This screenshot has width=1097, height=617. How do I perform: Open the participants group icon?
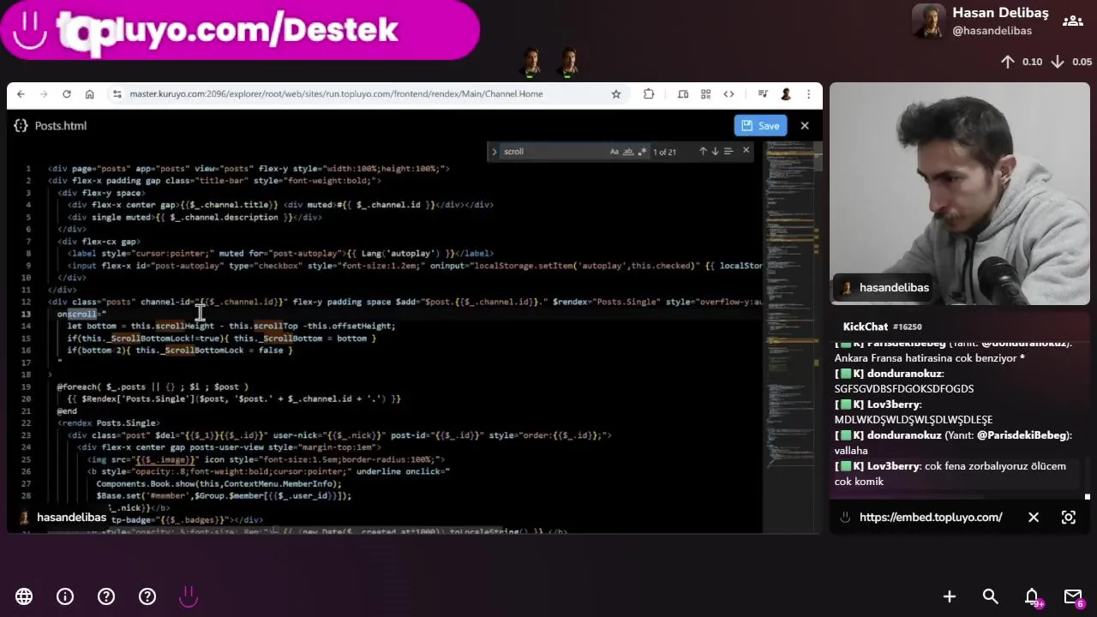pyautogui.click(x=1072, y=21)
